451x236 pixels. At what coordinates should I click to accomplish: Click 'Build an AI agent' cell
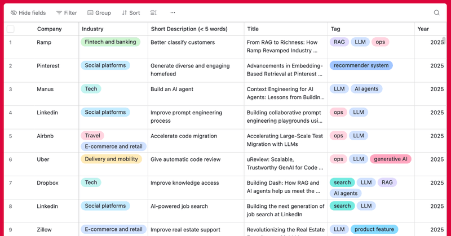click(x=196, y=94)
